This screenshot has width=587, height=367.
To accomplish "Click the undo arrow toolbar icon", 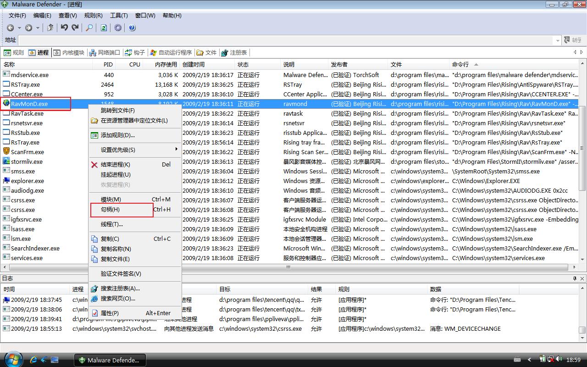I will [64, 28].
